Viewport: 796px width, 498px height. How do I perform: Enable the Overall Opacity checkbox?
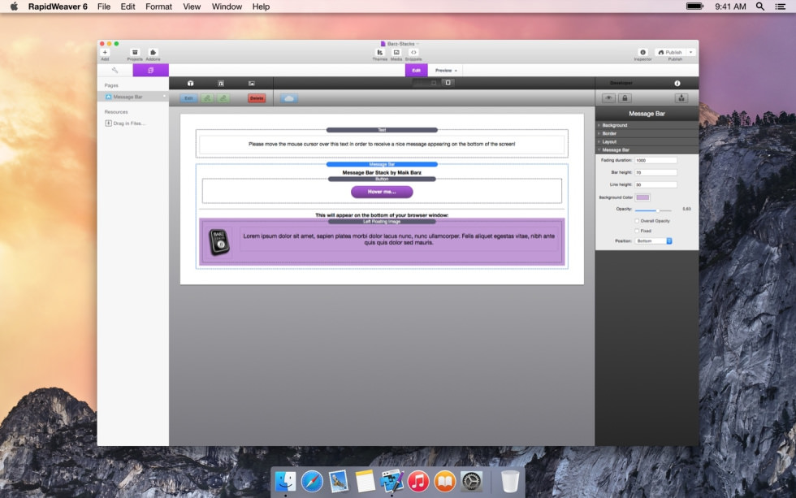pos(637,221)
